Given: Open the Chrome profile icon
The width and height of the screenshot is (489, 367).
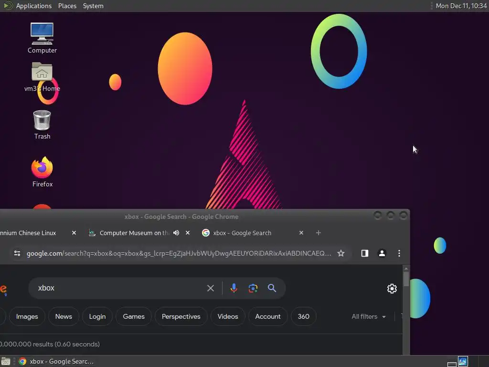Looking at the screenshot, I should tap(382, 253).
